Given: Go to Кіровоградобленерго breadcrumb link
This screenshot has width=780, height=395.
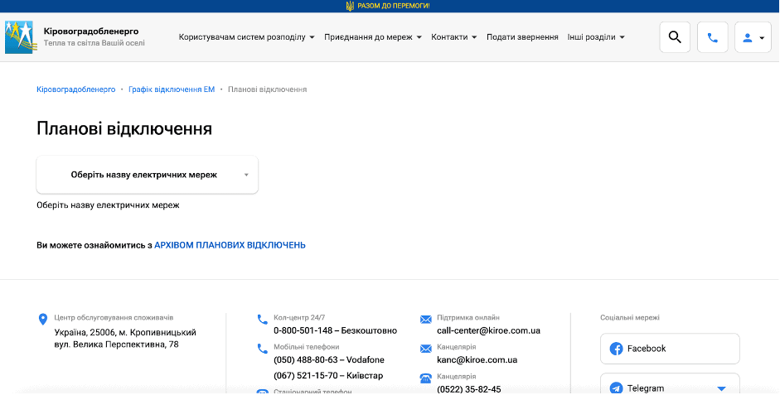Looking at the screenshot, I should (x=76, y=89).
